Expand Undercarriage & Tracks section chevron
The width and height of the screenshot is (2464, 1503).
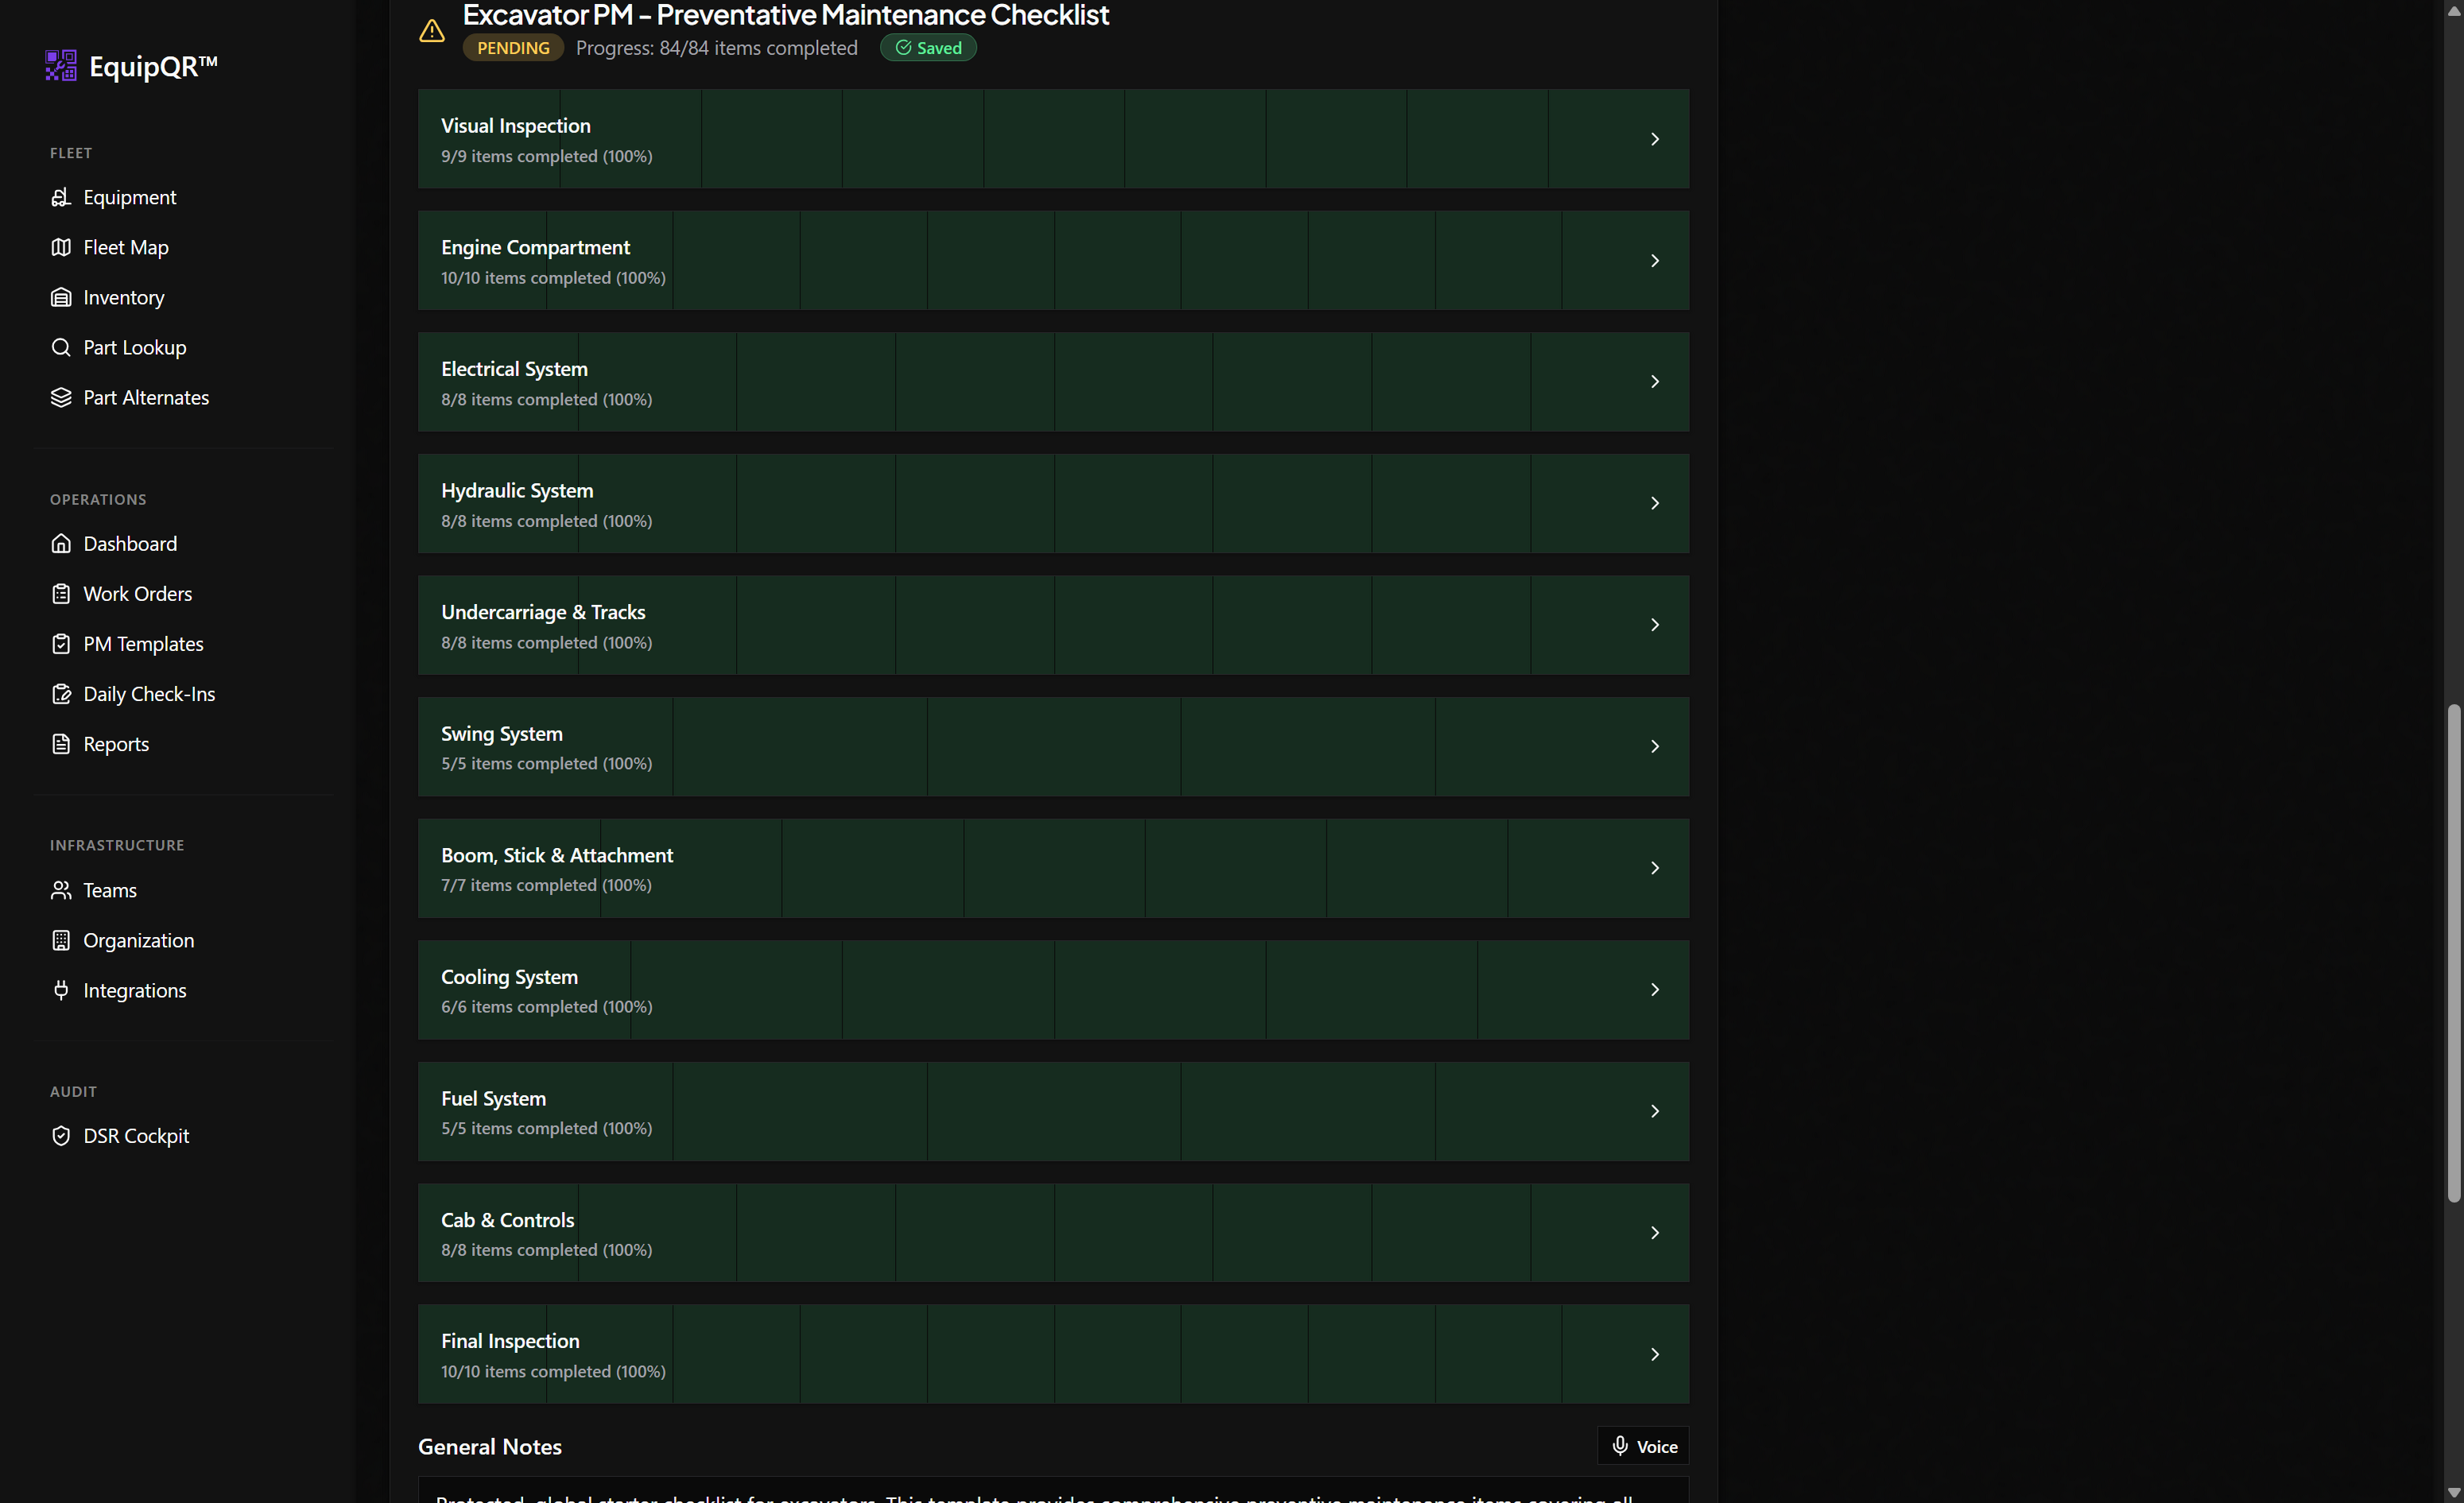1655,625
